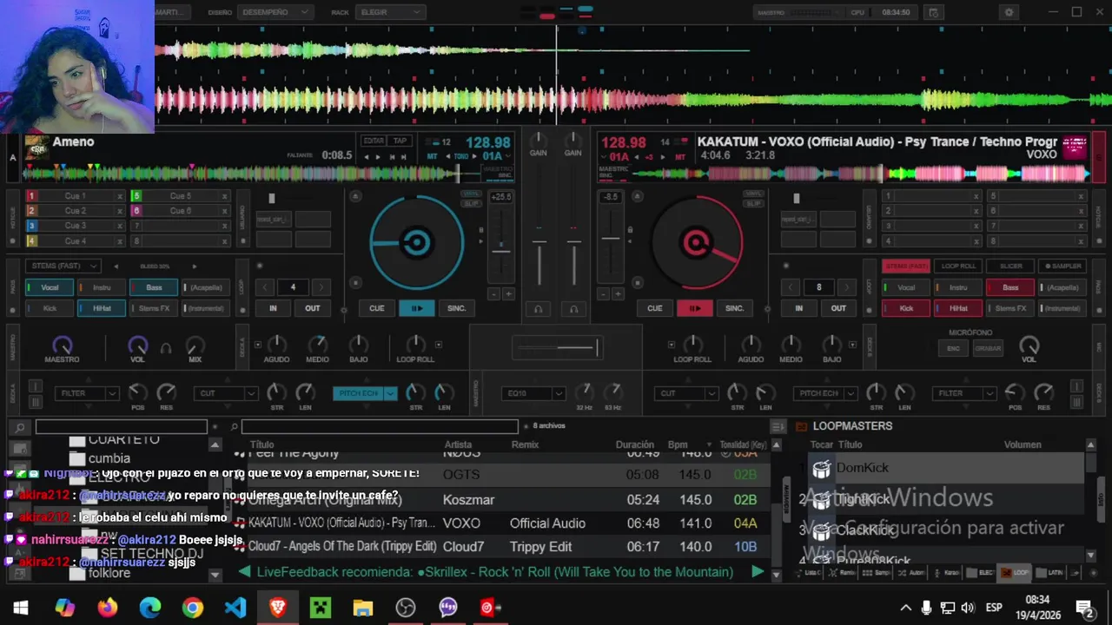
Task: Click the browser search input field
Action: click(x=380, y=426)
